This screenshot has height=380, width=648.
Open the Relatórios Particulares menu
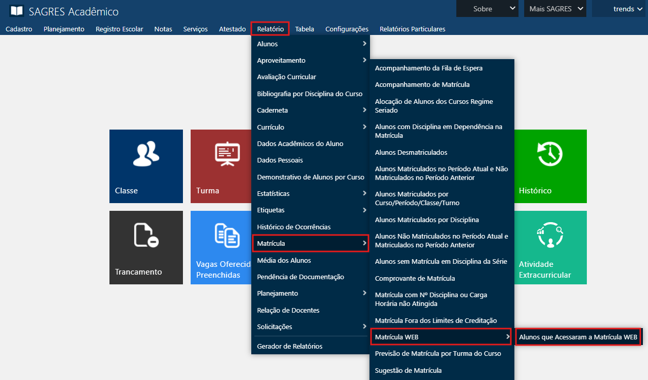(412, 29)
